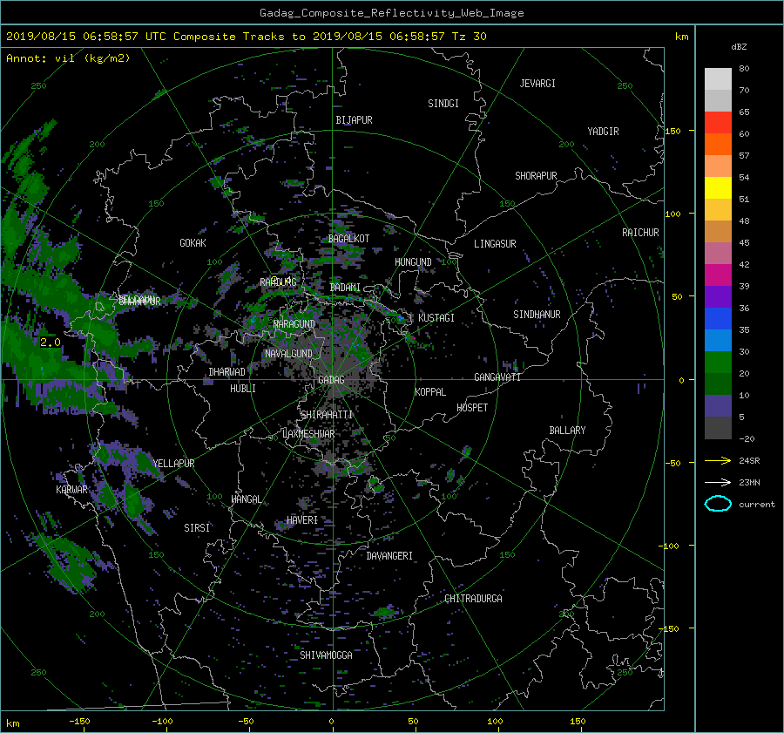This screenshot has height=733, width=784.
Task: Click the SHIVAMOGGA city label
Action: pos(326,655)
